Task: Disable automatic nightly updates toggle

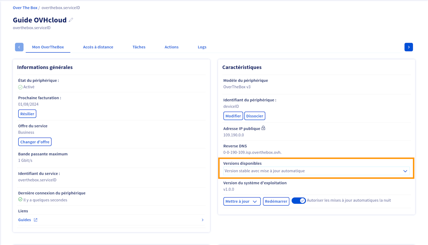Action: [x=298, y=201]
